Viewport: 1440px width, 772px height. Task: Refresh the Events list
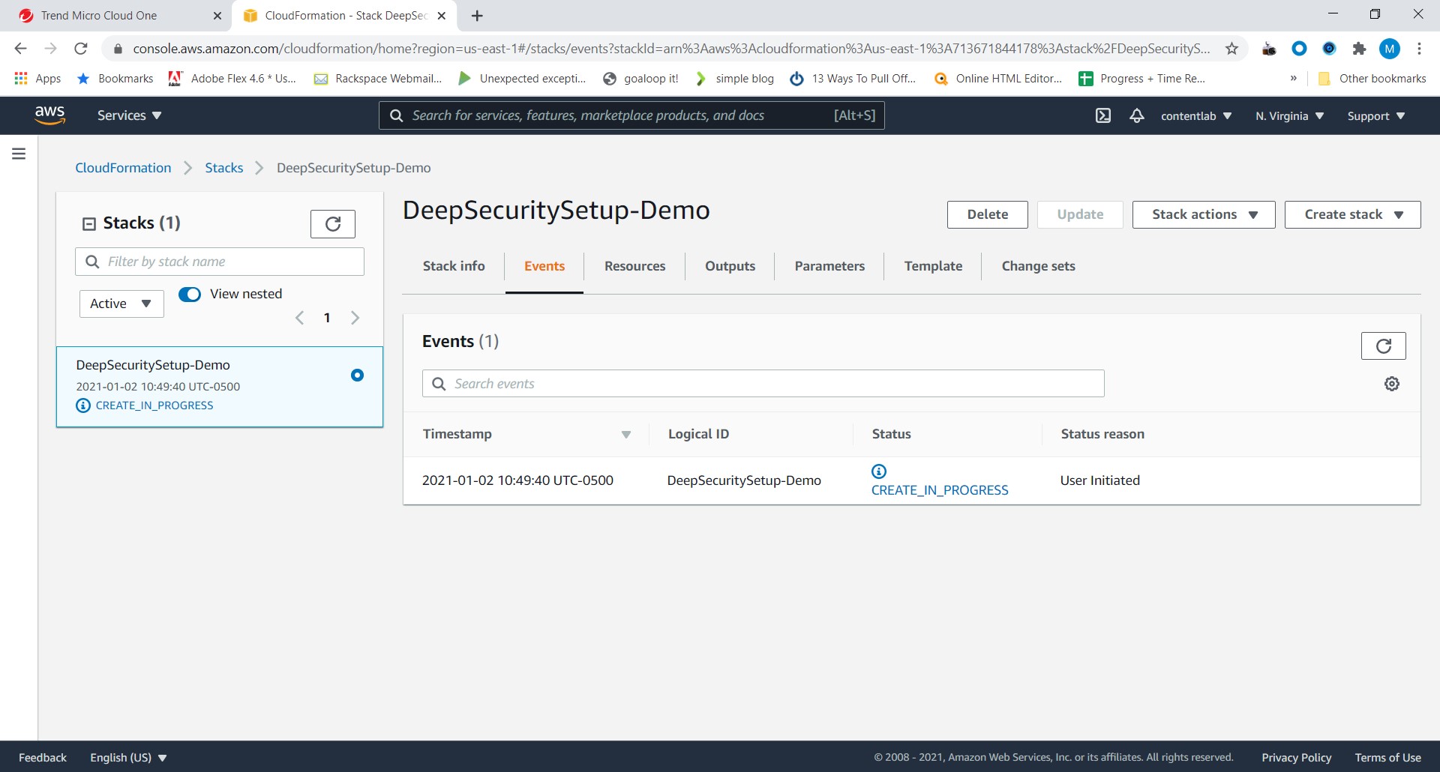pyautogui.click(x=1384, y=346)
